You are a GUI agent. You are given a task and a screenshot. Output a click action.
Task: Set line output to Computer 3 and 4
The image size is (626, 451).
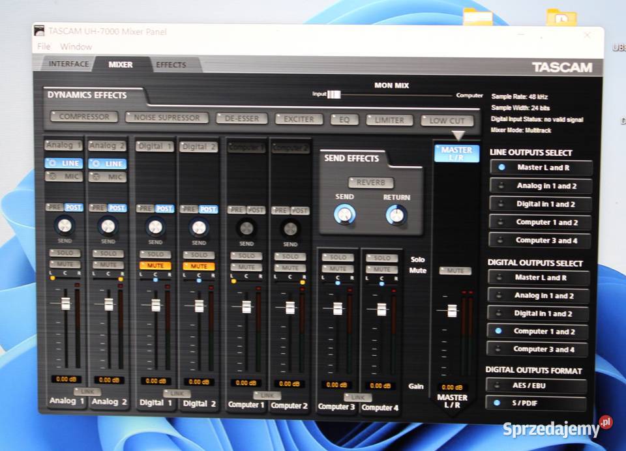540,240
